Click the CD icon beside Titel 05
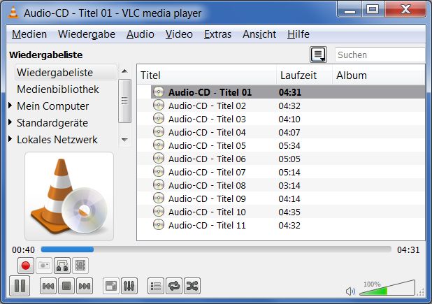 pyautogui.click(x=159, y=145)
